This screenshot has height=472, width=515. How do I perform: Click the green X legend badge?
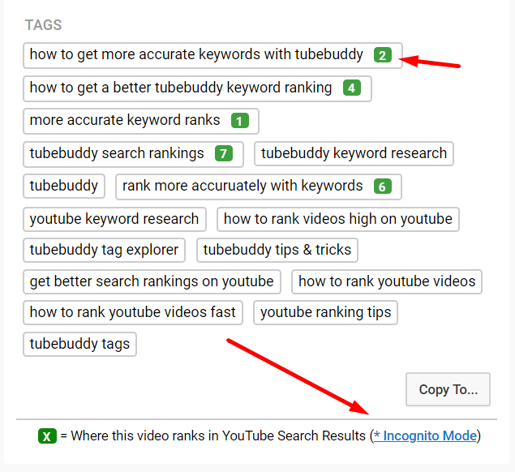[47, 436]
